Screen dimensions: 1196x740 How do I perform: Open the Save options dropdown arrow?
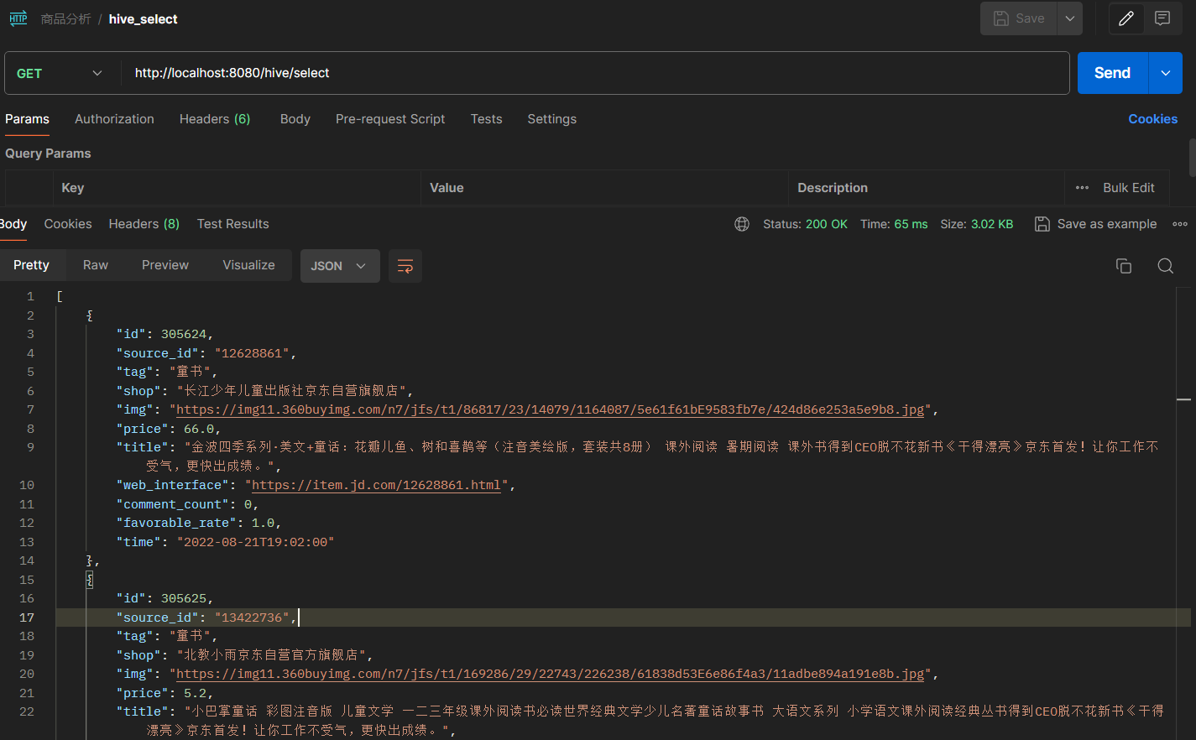tap(1070, 18)
